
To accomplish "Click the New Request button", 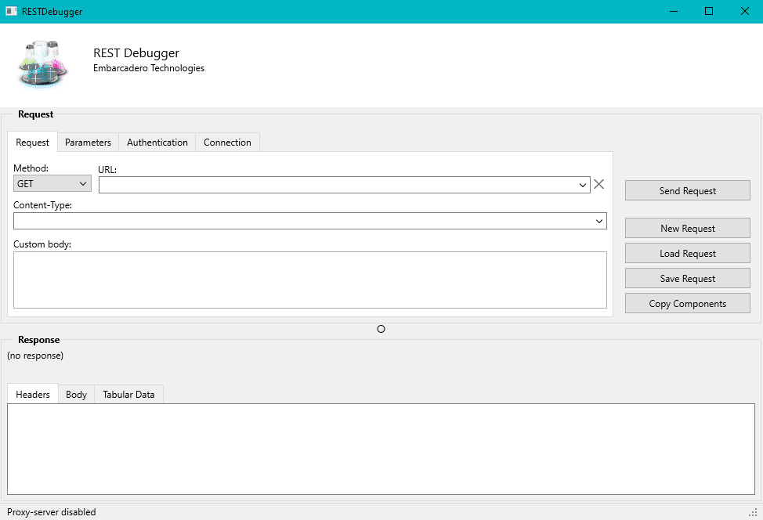I will point(688,228).
